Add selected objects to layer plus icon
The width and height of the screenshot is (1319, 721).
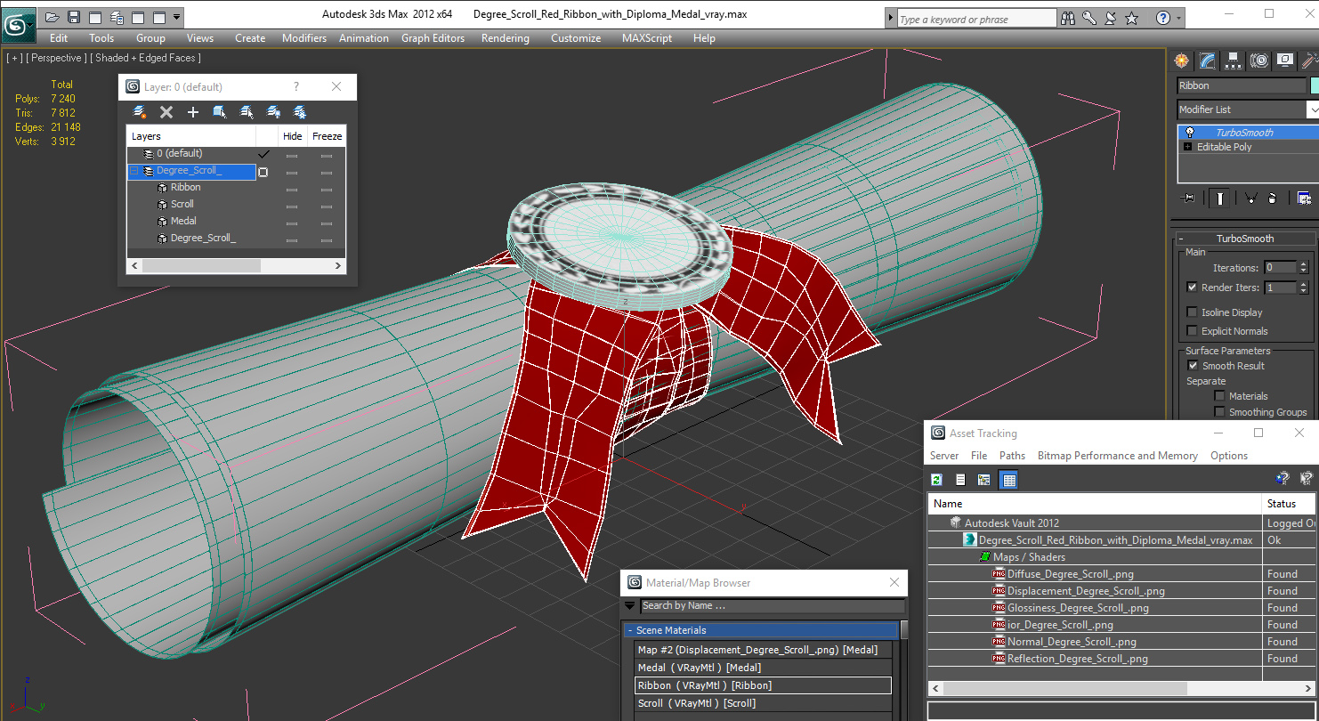(193, 112)
